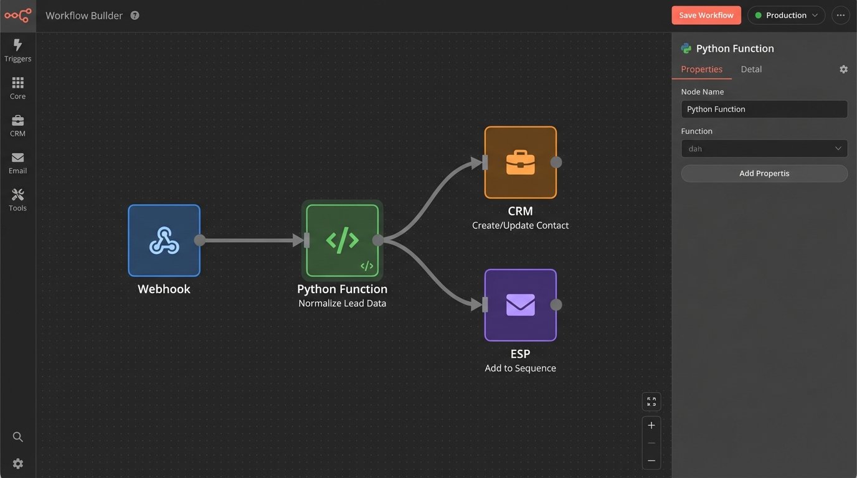This screenshot has height=478, width=857.
Task: Open the Function select dropdown
Action: (764, 149)
